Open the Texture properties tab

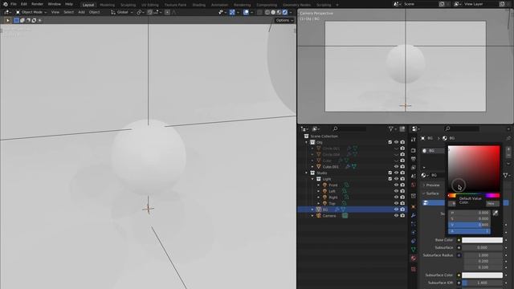pyautogui.click(x=414, y=269)
